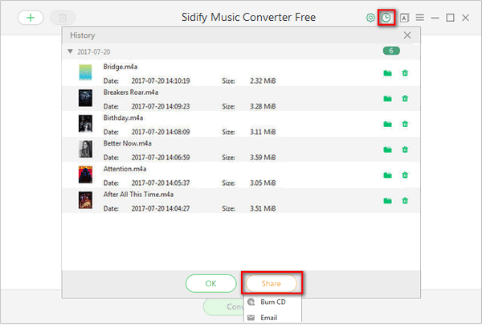
Task: Close the History dialog
Action: 407,35
